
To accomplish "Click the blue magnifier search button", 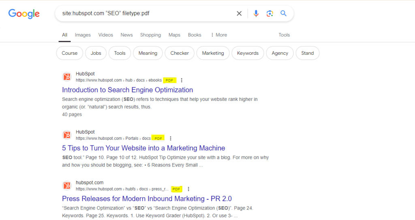I will pos(284,13).
